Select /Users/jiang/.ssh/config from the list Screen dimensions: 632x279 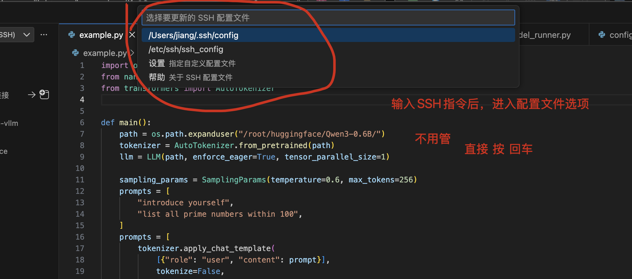(193, 35)
